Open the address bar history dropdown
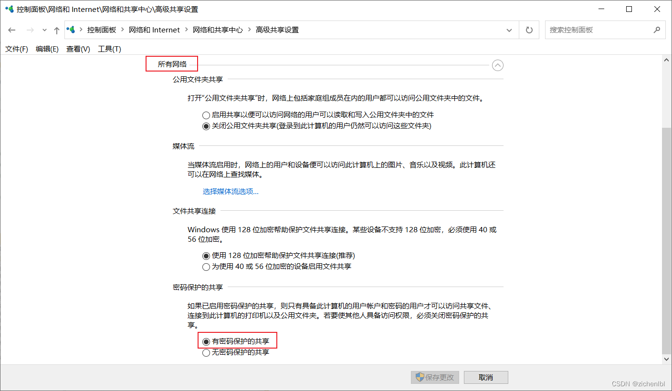Viewport: 672px width, 391px height. [x=509, y=30]
